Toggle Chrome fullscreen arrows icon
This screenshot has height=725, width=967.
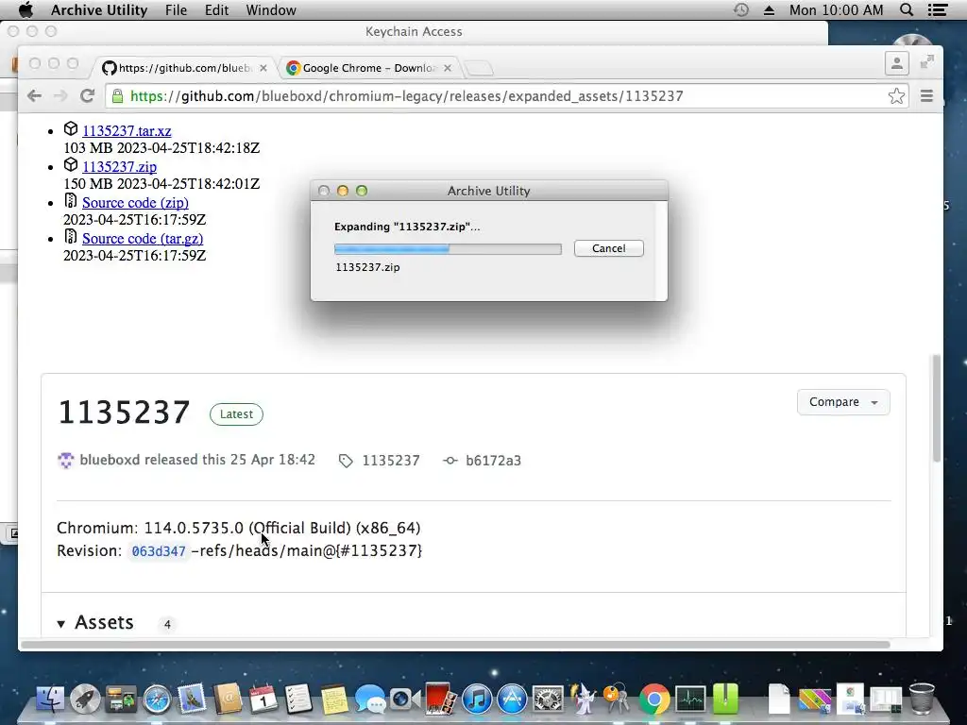927,61
